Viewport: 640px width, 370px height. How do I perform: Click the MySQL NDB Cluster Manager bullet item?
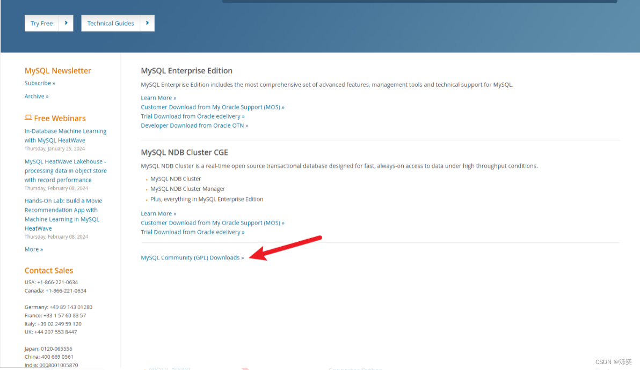[x=188, y=189]
